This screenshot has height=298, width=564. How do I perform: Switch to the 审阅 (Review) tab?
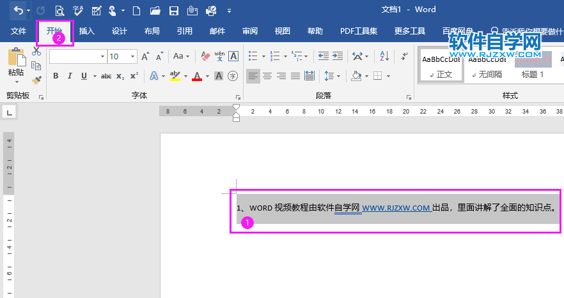(250, 31)
